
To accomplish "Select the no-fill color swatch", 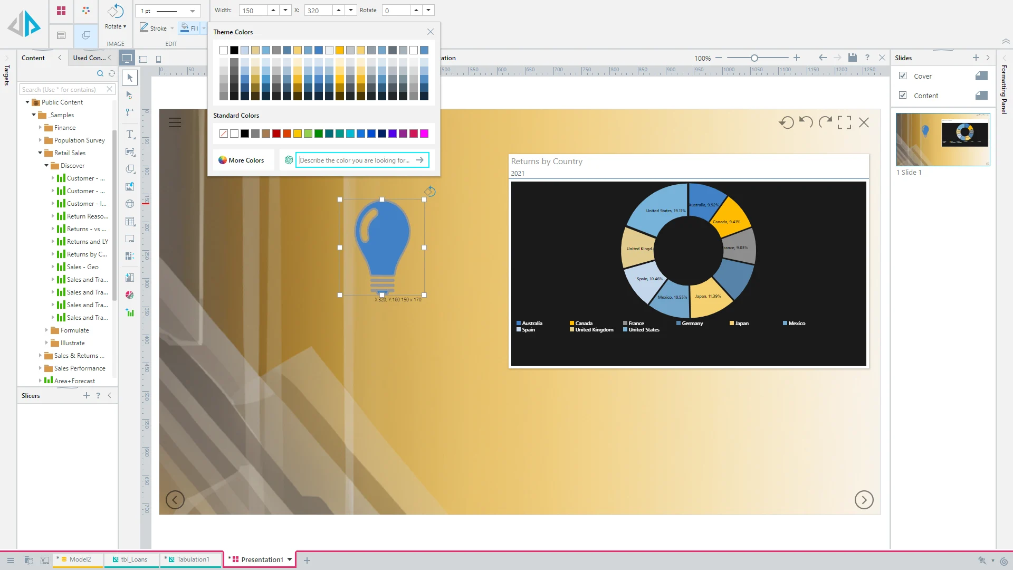I will 224,134.
